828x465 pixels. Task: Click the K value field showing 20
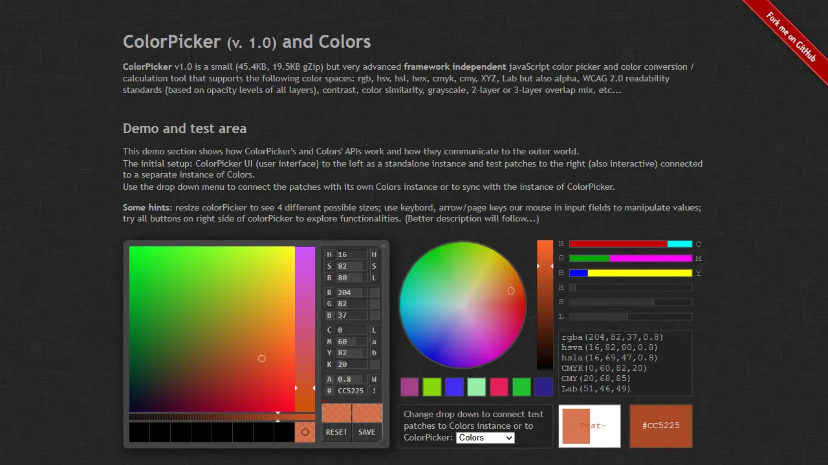352,364
